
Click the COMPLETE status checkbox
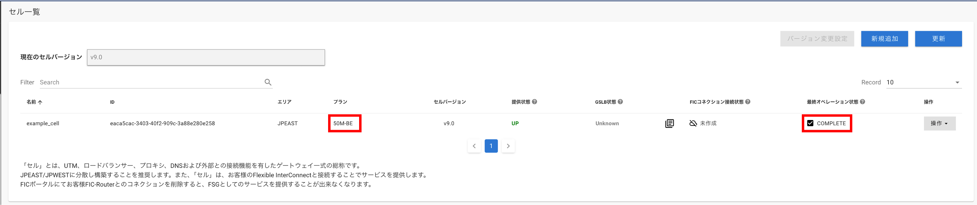[810, 123]
